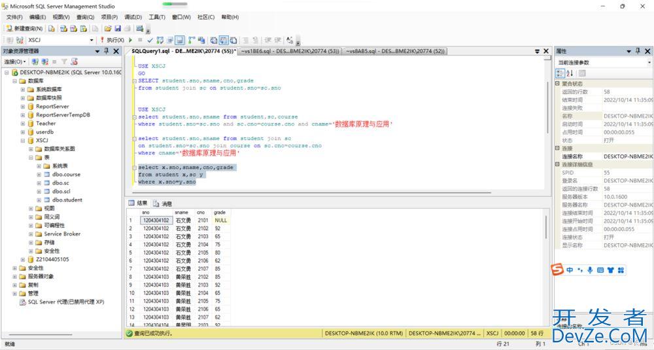
Task: Toggle Include Actual Execution Plan
Action: point(192,40)
